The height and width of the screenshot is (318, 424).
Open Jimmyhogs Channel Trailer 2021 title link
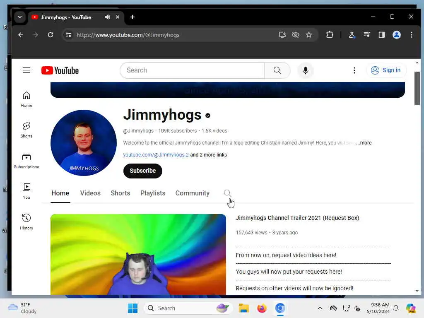click(x=297, y=218)
